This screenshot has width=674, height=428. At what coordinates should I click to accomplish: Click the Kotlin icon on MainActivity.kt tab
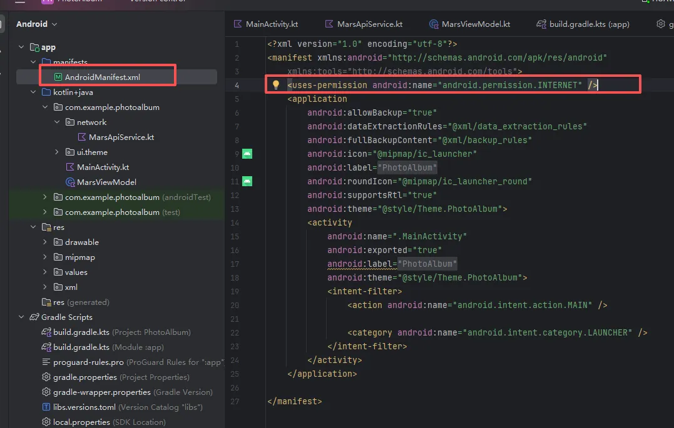(238, 24)
